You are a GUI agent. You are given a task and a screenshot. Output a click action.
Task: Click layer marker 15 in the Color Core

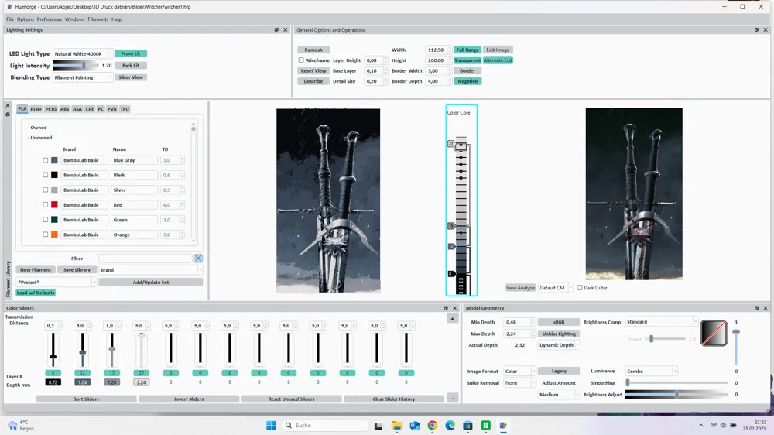[x=450, y=226]
